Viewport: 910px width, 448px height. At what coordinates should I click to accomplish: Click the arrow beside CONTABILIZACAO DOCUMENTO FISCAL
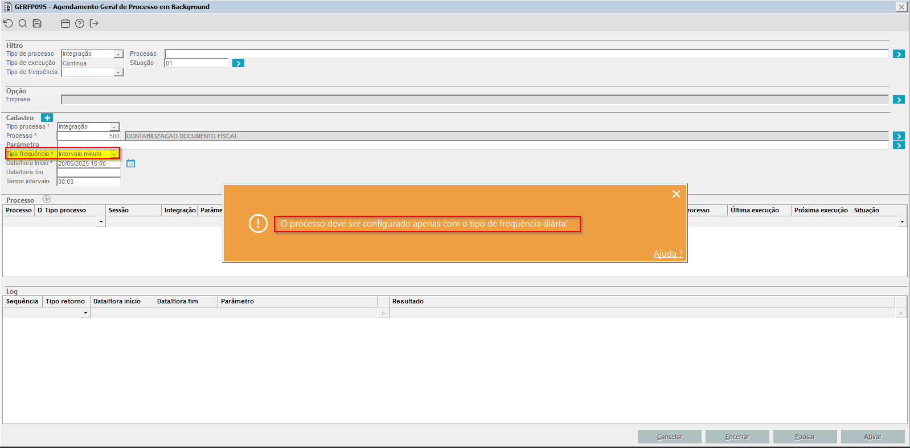click(899, 136)
